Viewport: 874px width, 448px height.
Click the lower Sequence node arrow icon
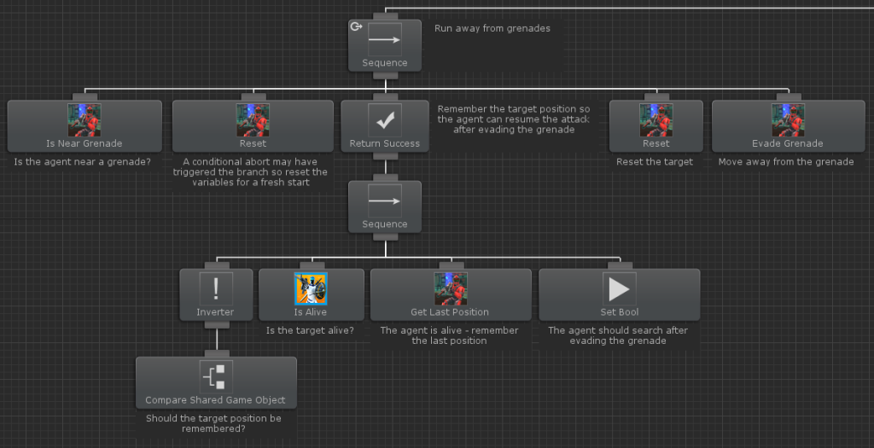(x=385, y=201)
